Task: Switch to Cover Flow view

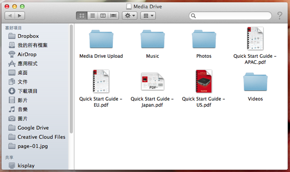Action: (x=113, y=16)
